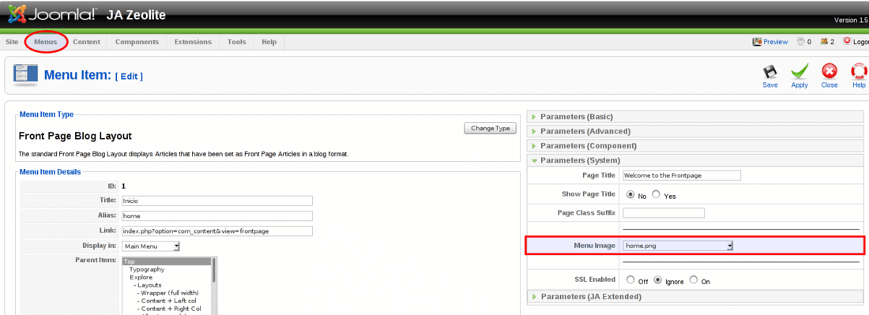Open the Tools menu
The width and height of the screenshot is (869, 315).
(x=237, y=42)
